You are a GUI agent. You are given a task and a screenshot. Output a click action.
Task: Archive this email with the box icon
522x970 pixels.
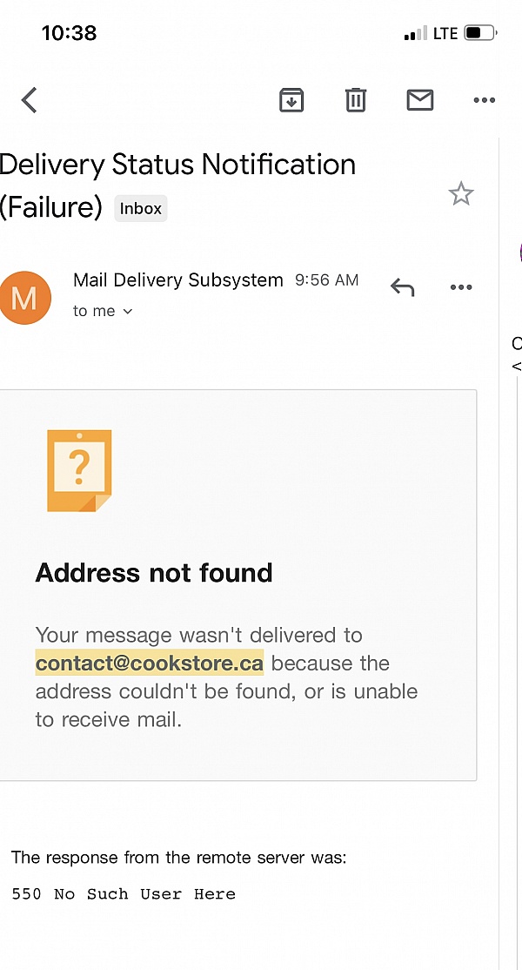291,99
